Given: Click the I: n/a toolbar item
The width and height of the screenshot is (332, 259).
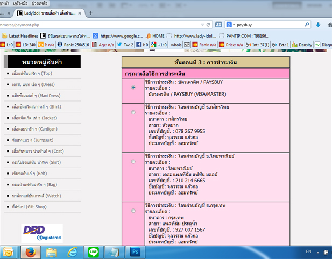Looking at the screenshot, I should coord(46,45).
